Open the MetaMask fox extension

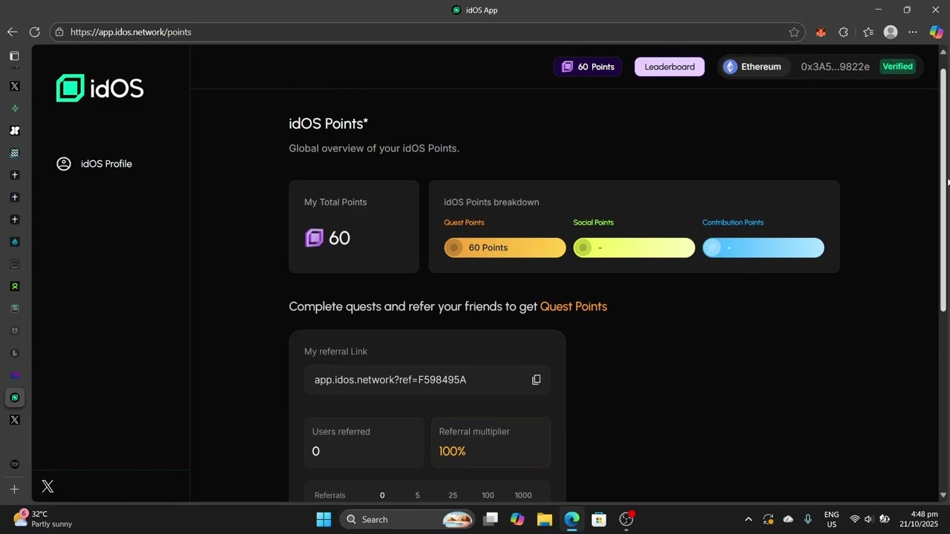click(x=821, y=32)
